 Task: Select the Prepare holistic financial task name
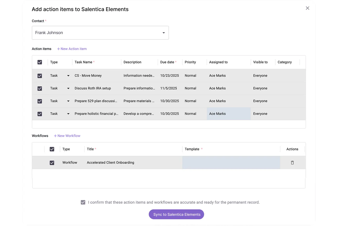pyautogui.click(x=97, y=114)
